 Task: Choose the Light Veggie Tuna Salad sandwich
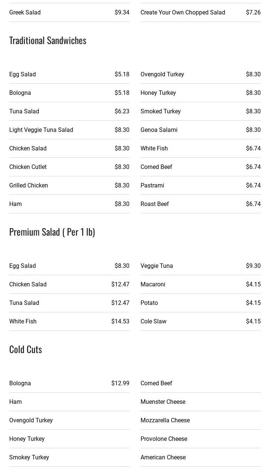41,130
